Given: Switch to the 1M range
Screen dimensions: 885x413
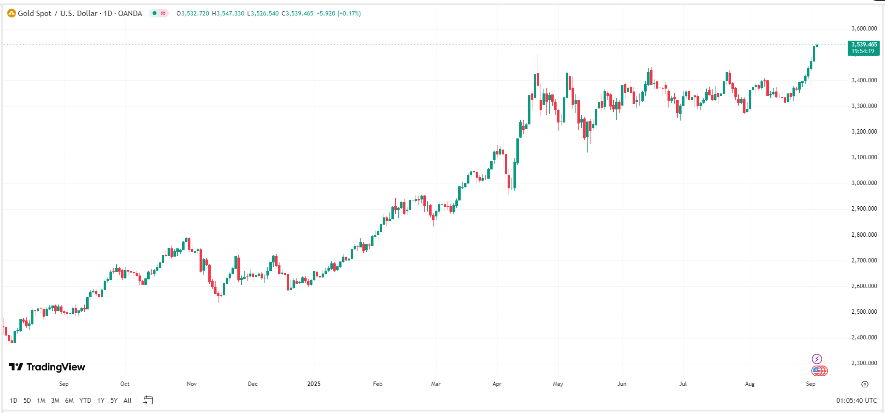Looking at the screenshot, I should (x=41, y=400).
